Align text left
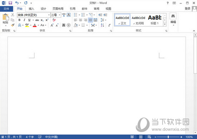Viewport: 197px width, 139px height. pyautogui.click(x=75, y=20)
